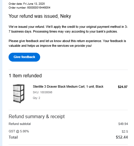The image size is (134, 146).
Task: Click the paragraph asking for return experience feedback
Action: click(67, 43)
